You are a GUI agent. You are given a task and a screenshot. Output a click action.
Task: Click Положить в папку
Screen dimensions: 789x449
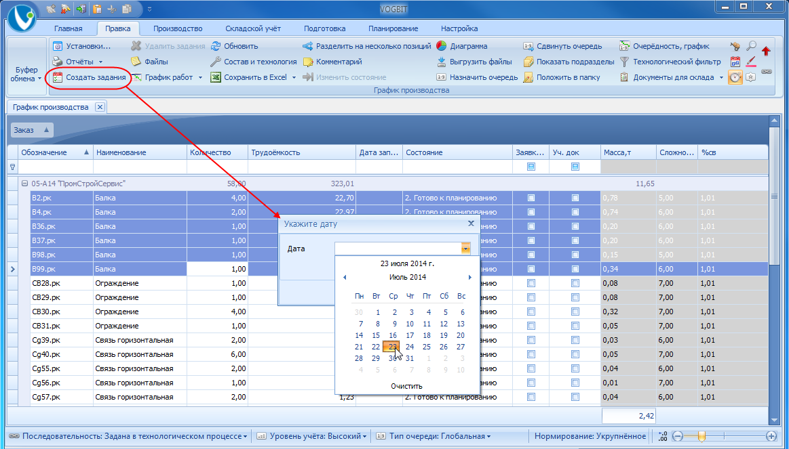click(562, 77)
